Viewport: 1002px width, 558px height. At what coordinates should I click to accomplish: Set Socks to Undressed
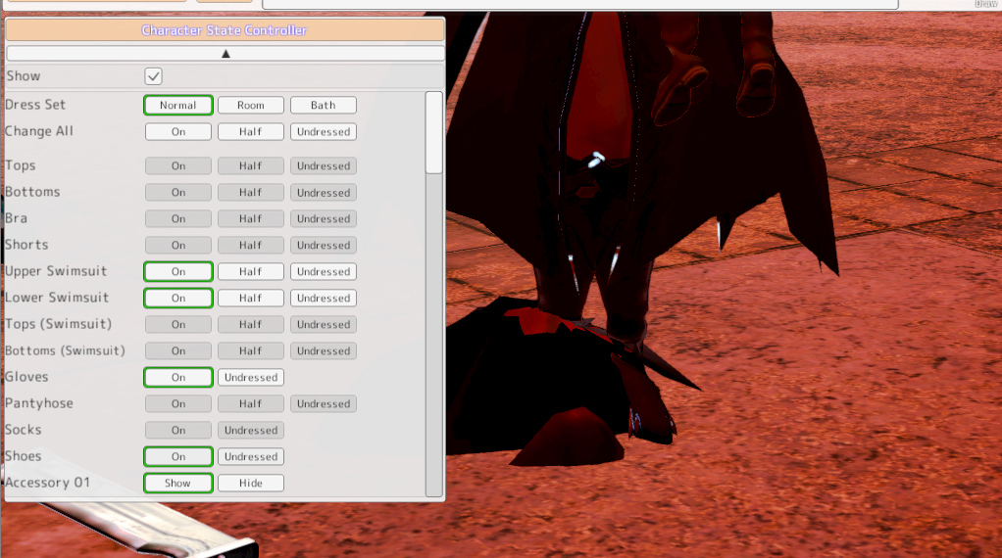click(251, 431)
